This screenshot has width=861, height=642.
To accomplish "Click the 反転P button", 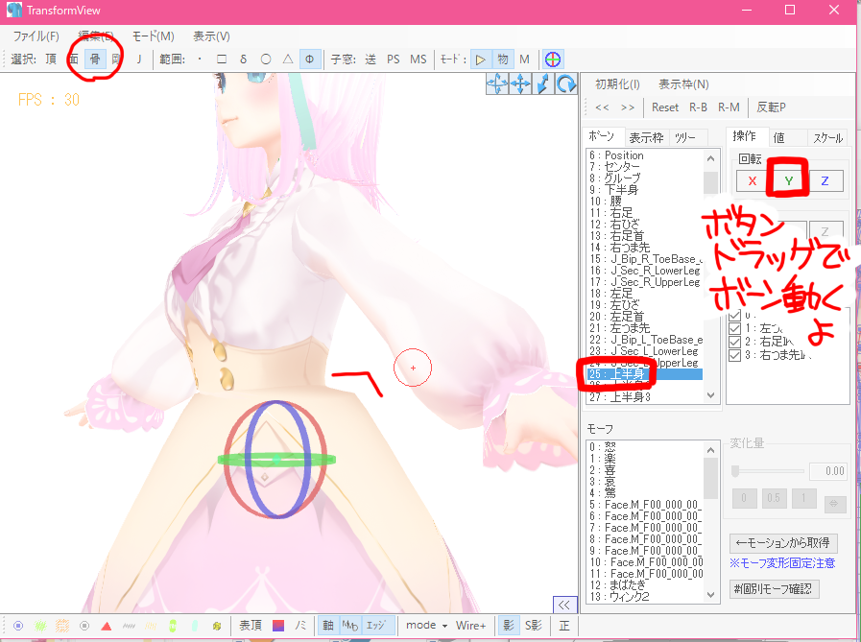I will [771, 107].
